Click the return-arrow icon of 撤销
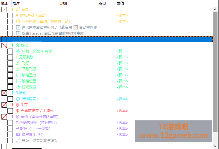Image resolution: width=219 pixels, height=149 pixels. click(x=17, y=128)
